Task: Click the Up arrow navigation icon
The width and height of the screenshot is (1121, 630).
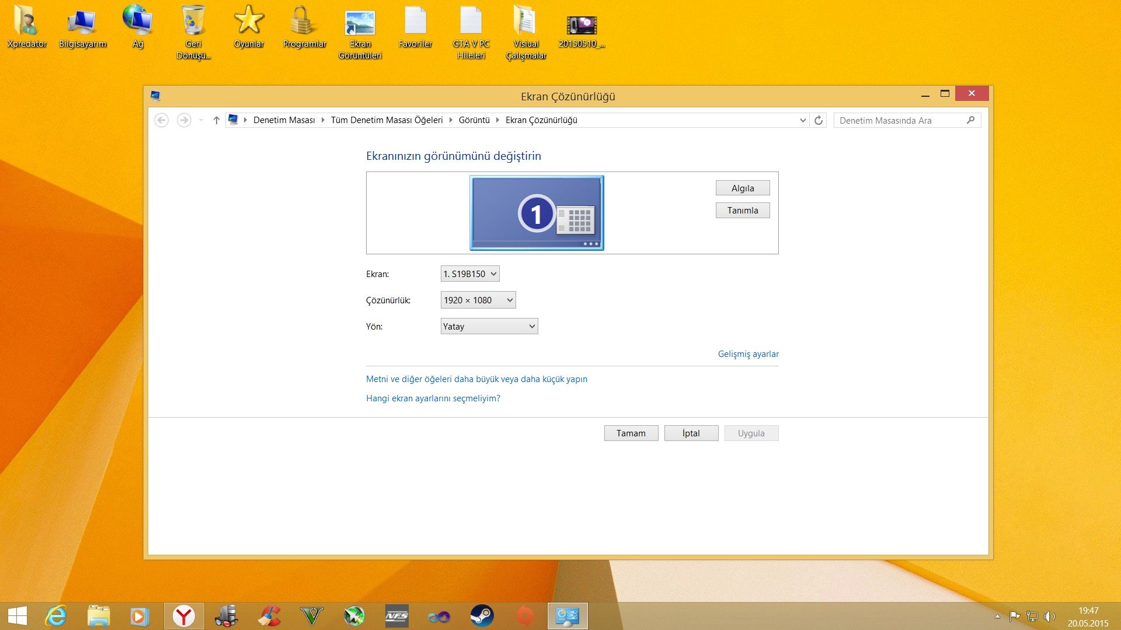Action: pyautogui.click(x=216, y=120)
